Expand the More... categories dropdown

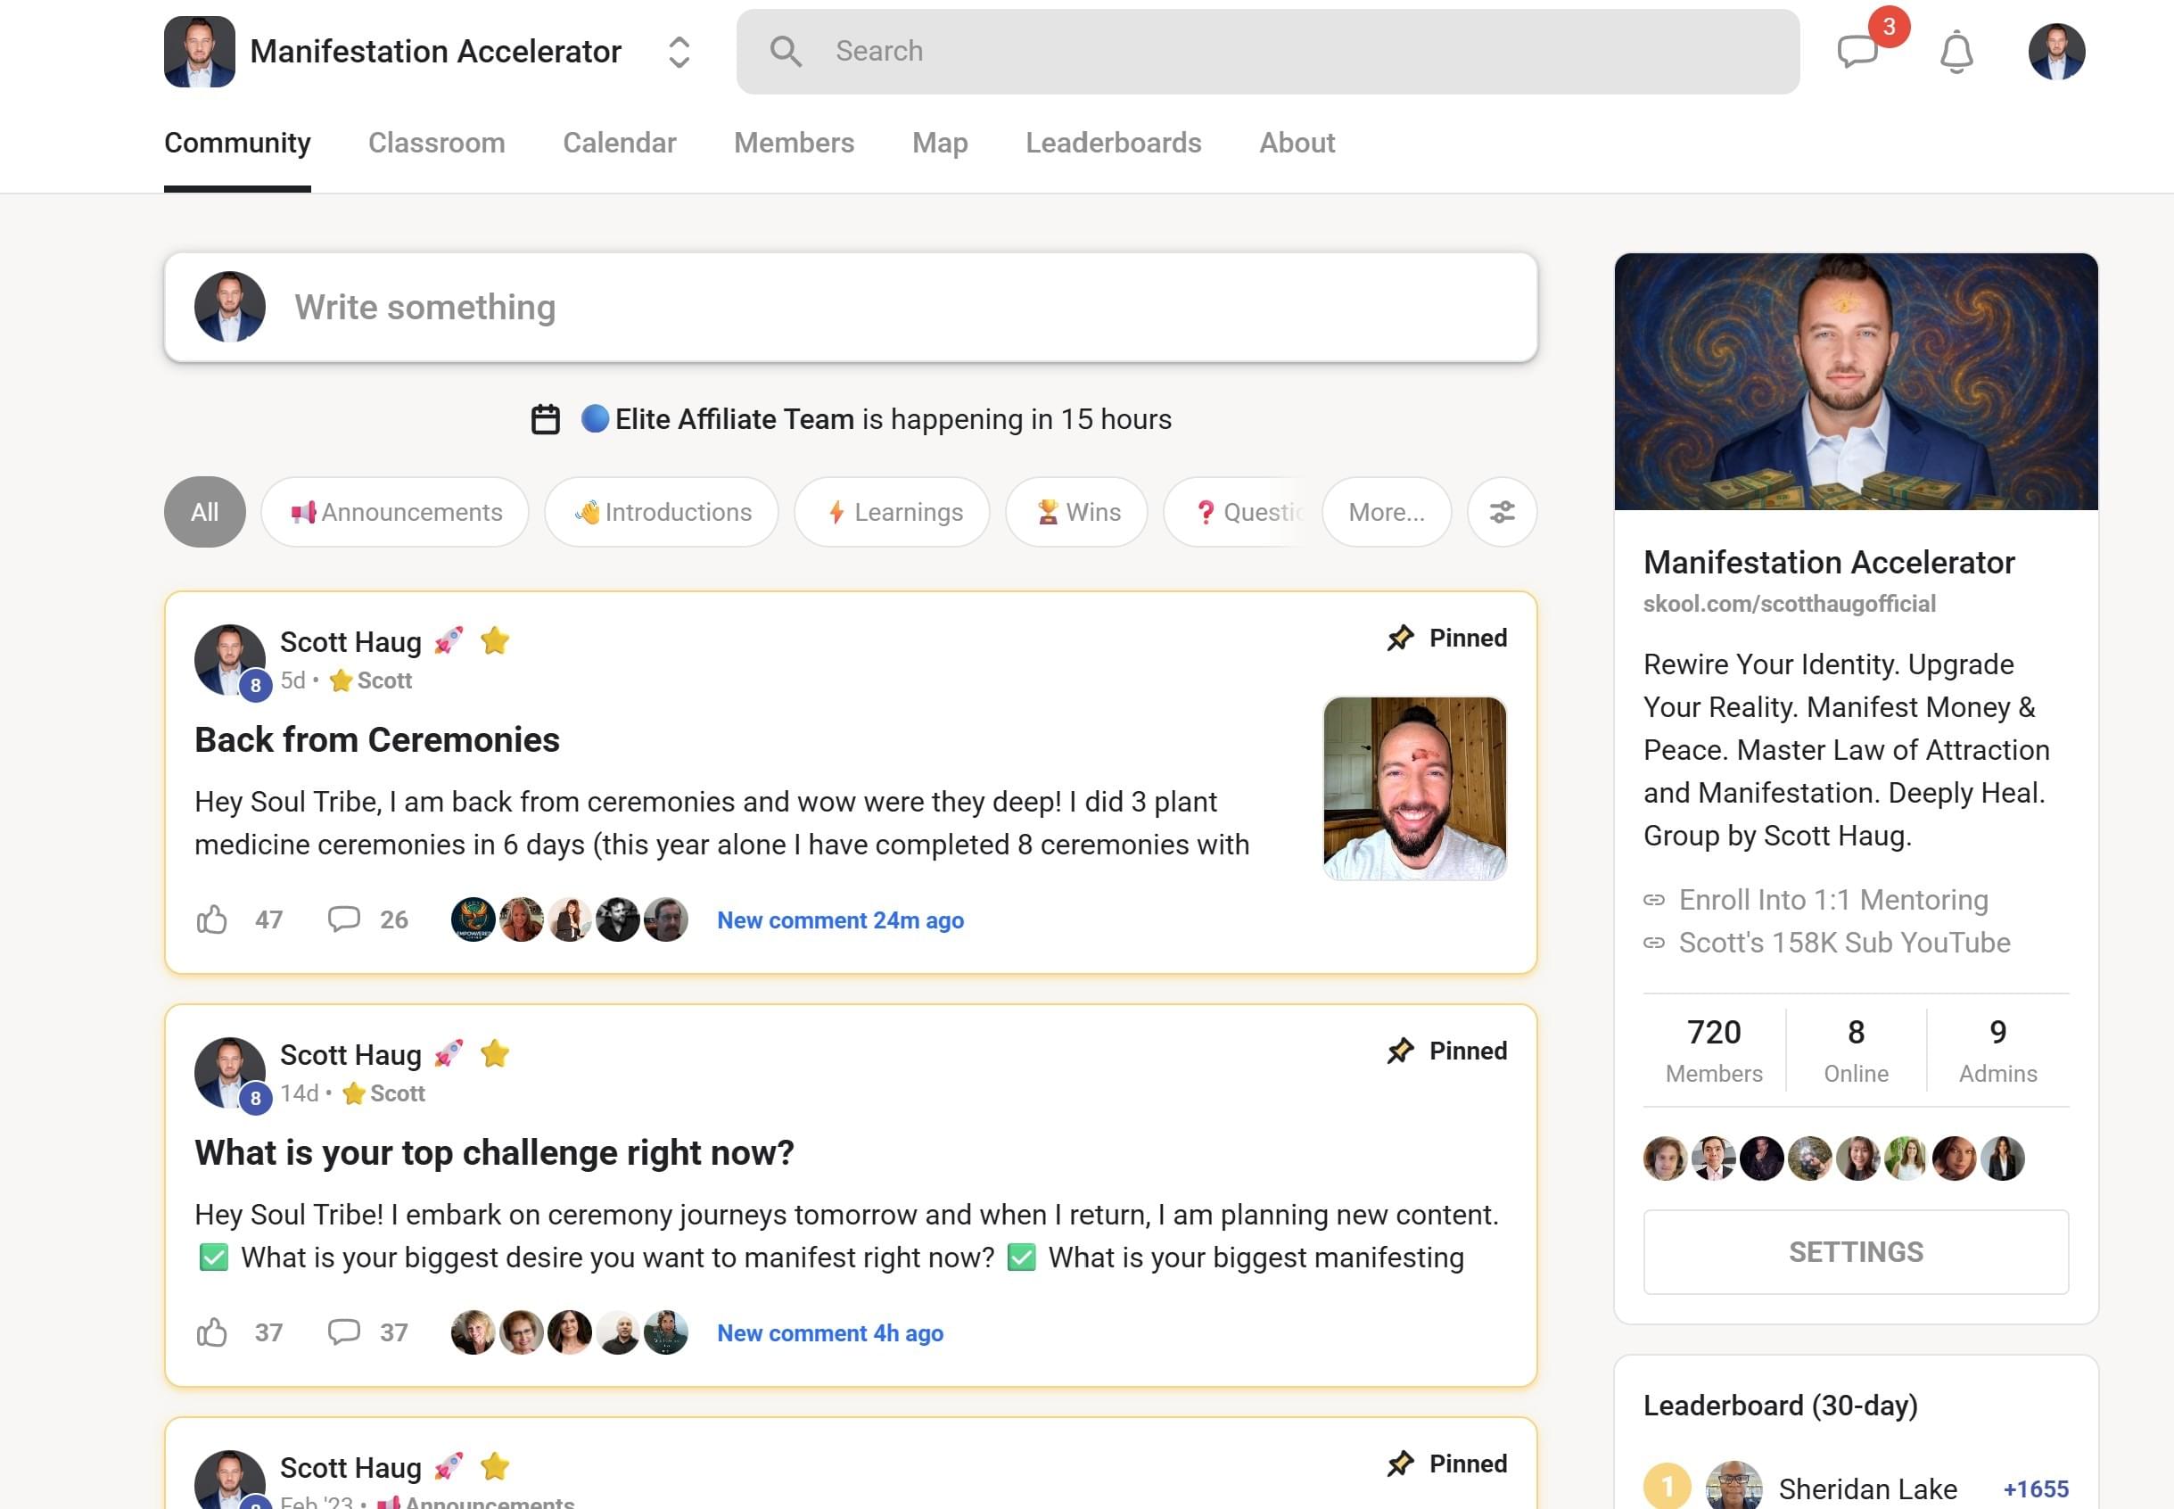(x=1387, y=512)
